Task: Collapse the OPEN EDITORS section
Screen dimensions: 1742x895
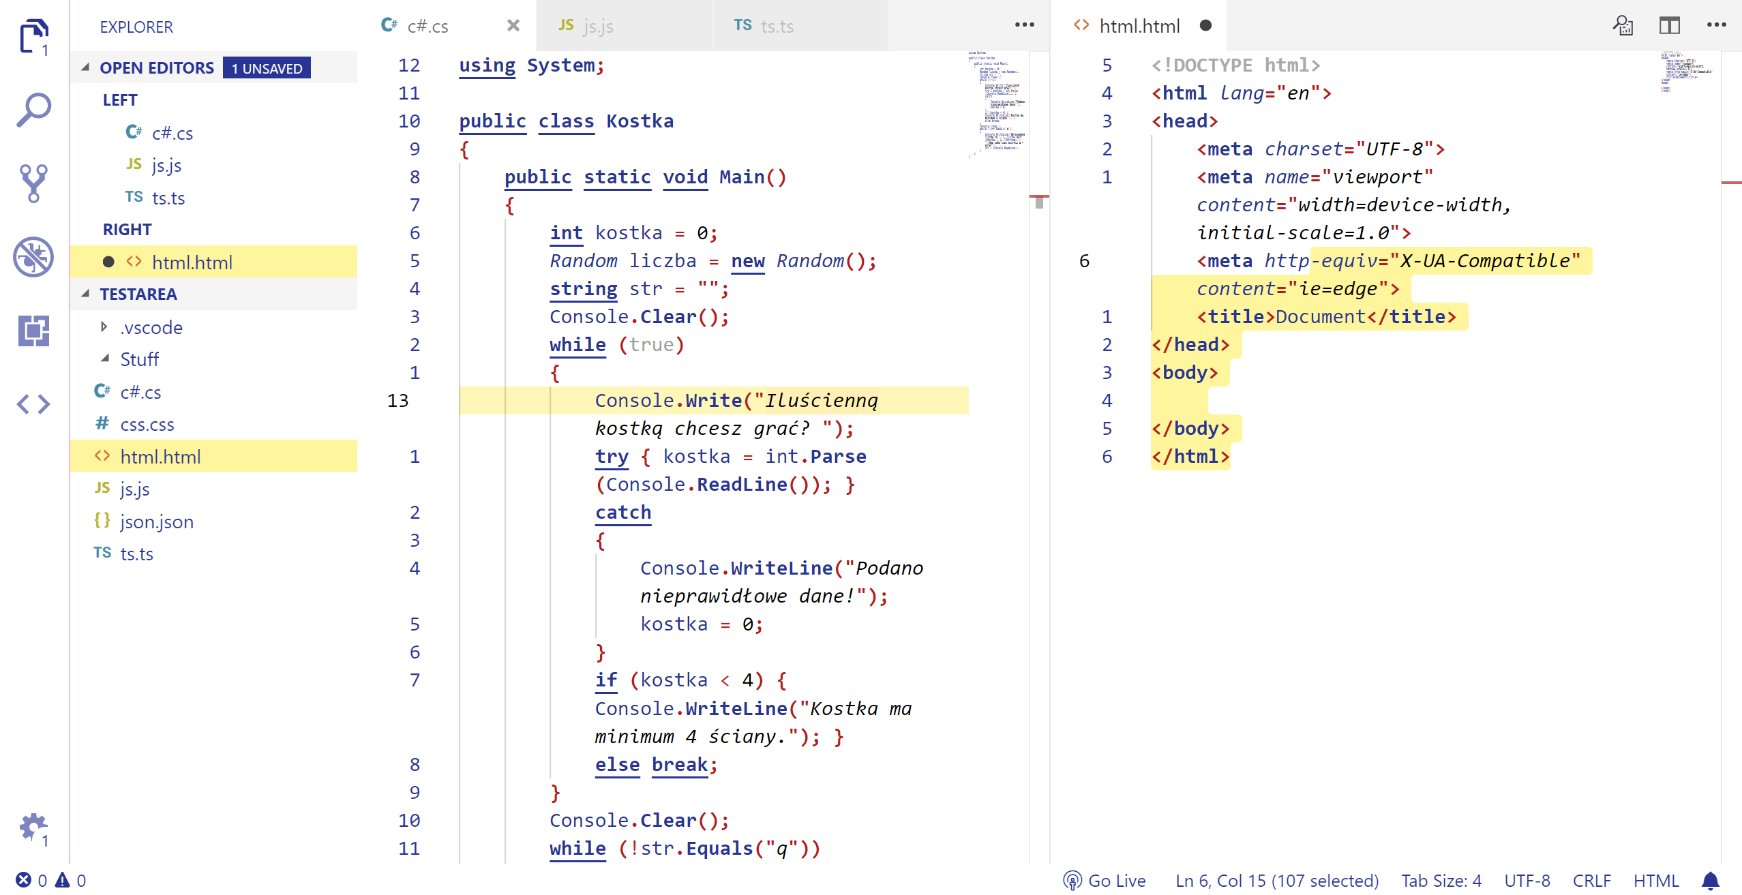Action: pos(86,67)
